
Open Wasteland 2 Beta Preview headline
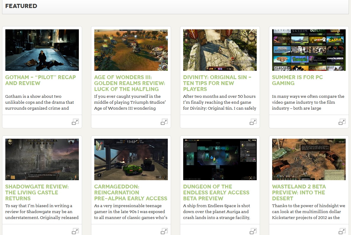click(x=299, y=193)
